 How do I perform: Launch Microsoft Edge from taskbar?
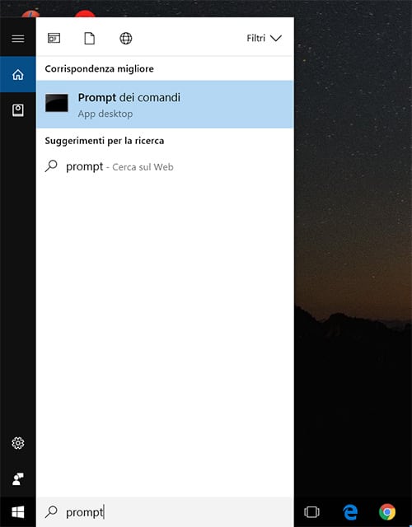350,512
